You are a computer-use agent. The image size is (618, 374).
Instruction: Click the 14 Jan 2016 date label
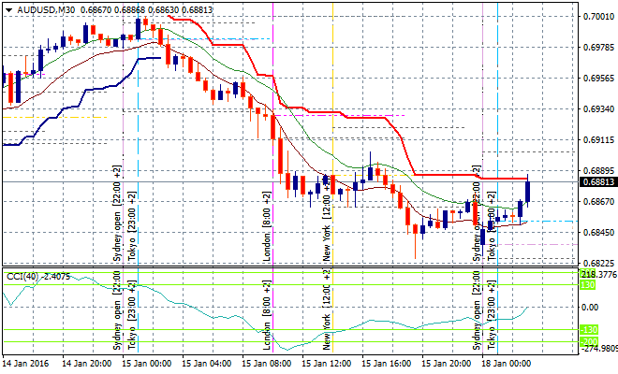25,363
